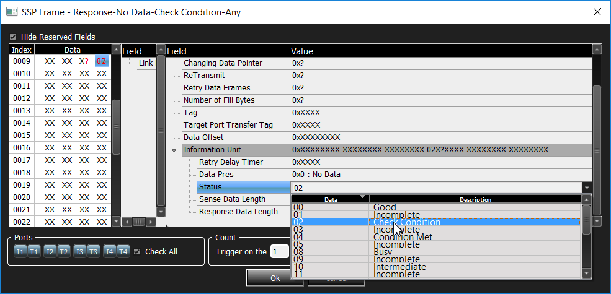Select the highlighted 02 byte at index 0009
The width and height of the screenshot is (611, 294).
coord(101,61)
